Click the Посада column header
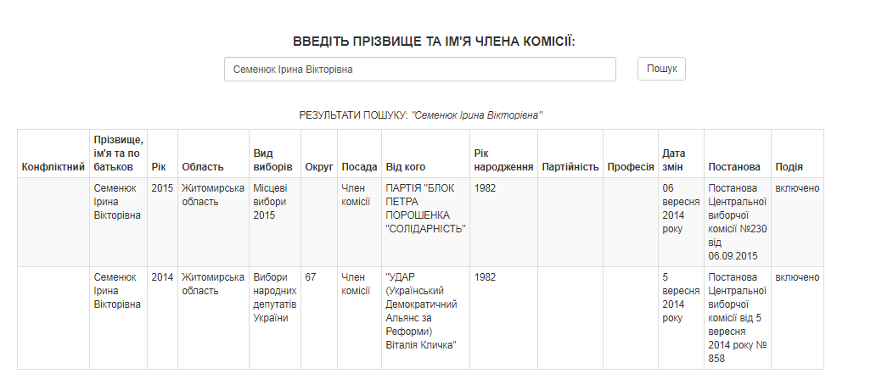Image resolution: width=893 pixels, height=385 pixels. [x=359, y=166]
